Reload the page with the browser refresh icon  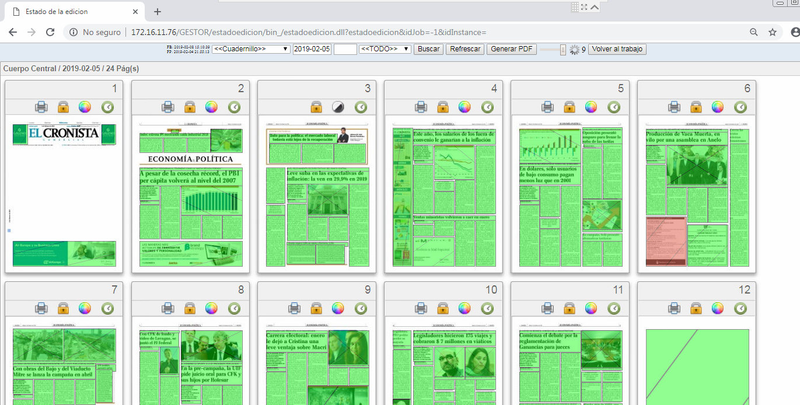pyautogui.click(x=50, y=32)
